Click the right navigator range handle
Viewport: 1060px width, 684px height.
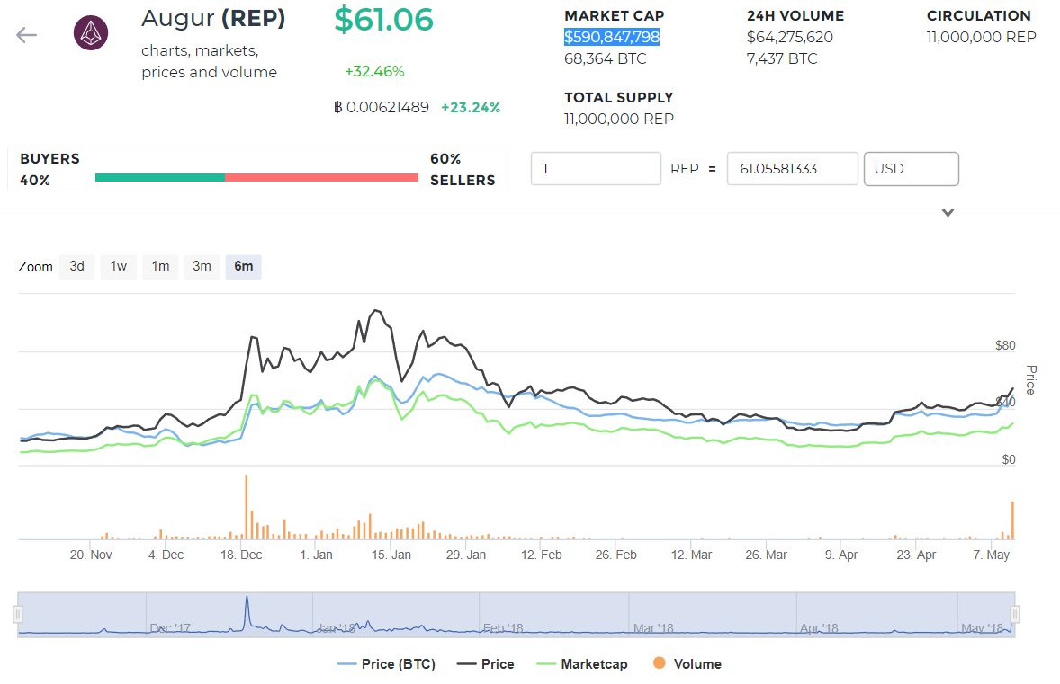pos(1015,614)
